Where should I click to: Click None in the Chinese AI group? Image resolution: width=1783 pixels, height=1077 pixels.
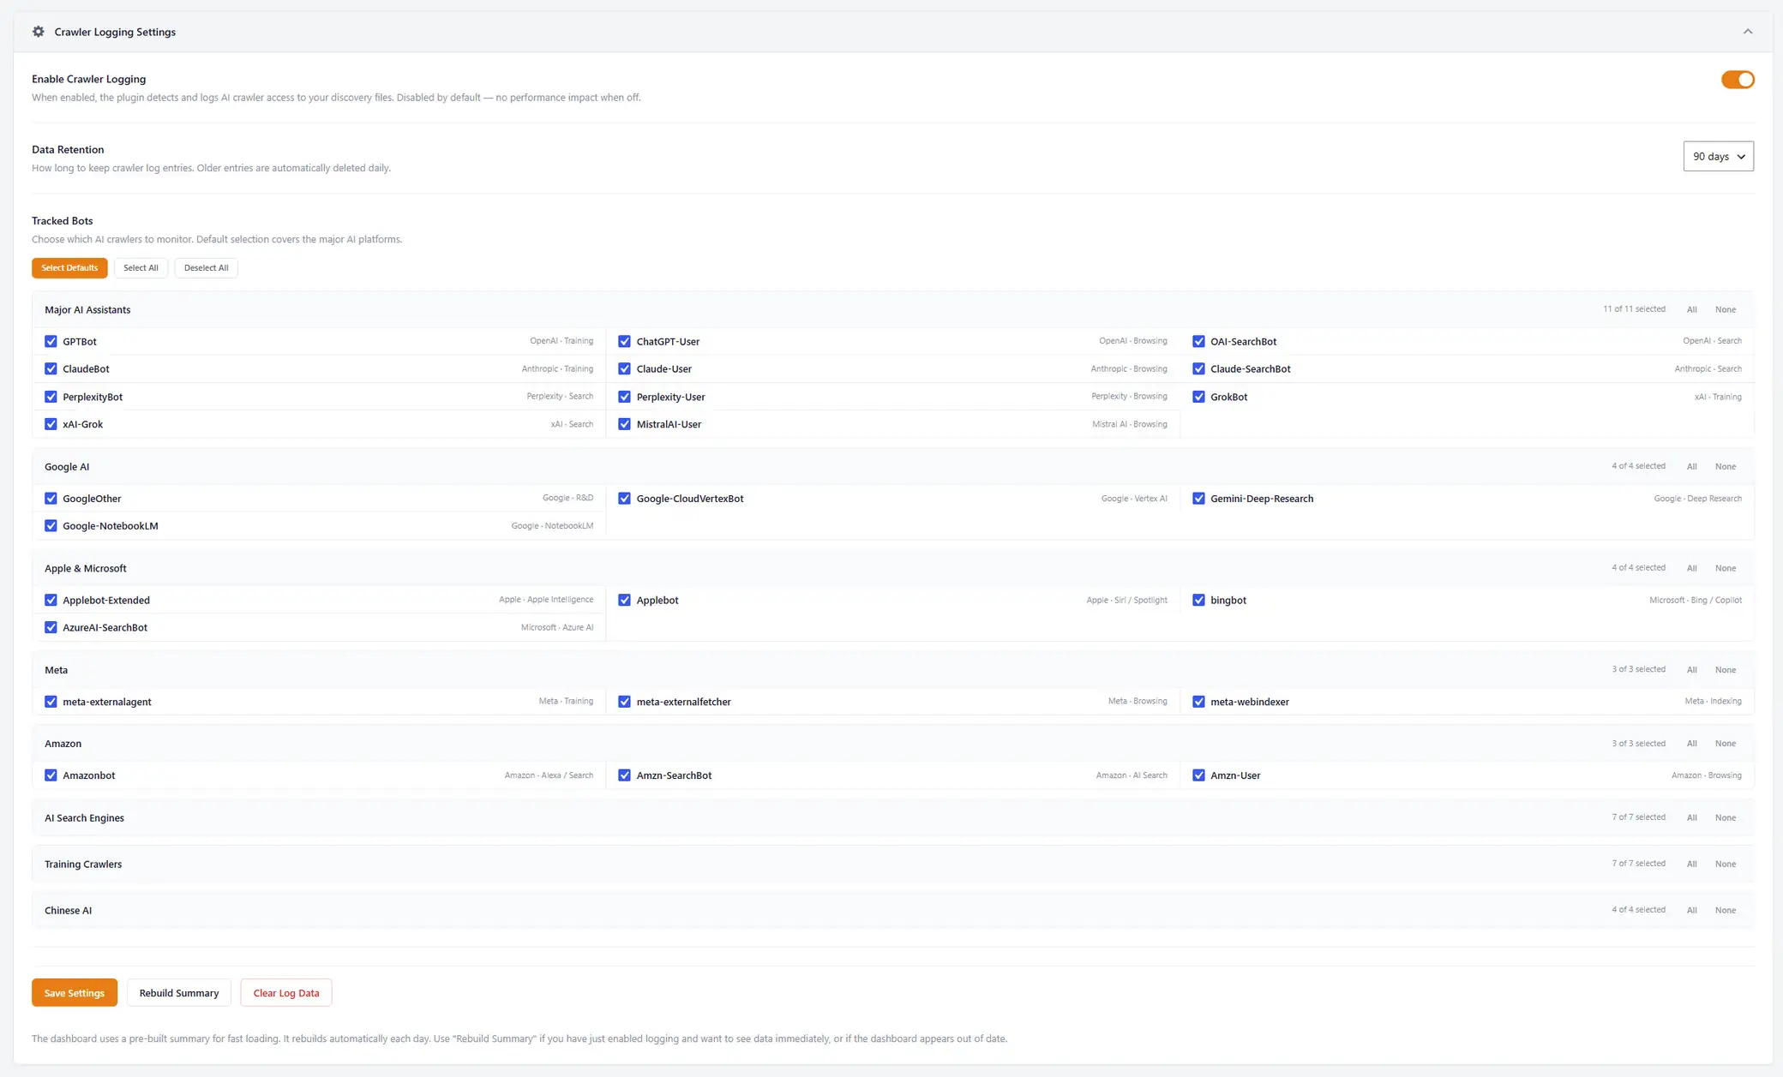(x=1726, y=910)
